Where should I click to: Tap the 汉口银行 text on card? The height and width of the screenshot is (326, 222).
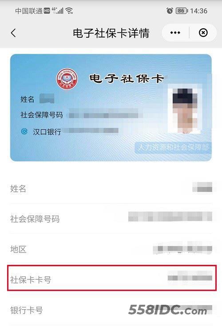pos(47,132)
